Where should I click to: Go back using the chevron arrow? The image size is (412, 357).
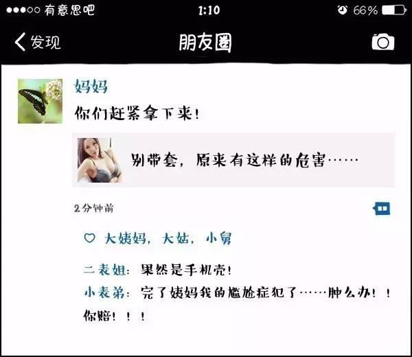(x=20, y=42)
